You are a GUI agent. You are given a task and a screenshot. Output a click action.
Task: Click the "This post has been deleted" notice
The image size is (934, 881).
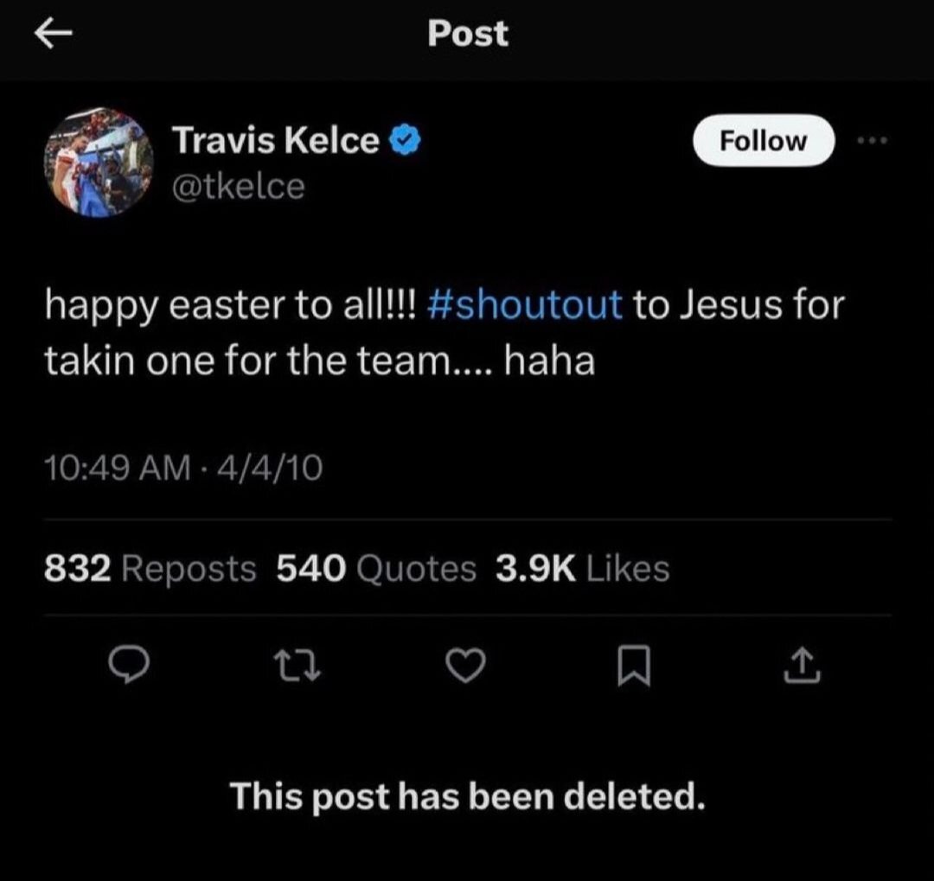(x=467, y=795)
